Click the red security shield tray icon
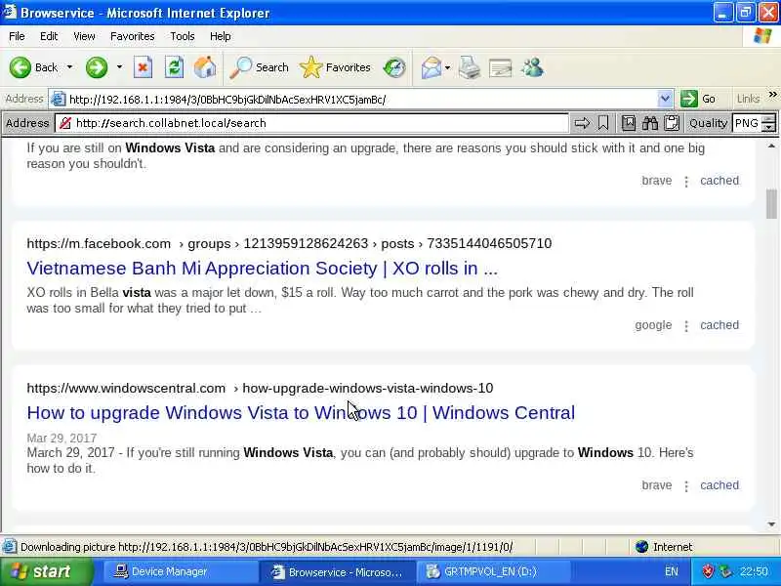Screen dimensions: 781x586 pos(707,571)
